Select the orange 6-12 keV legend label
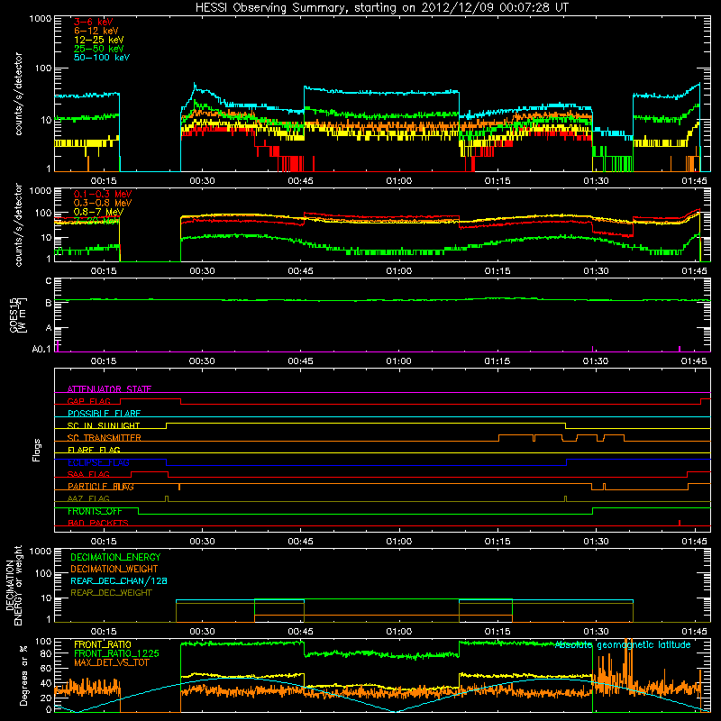Viewport: 721px width, 721px height. (96, 31)
